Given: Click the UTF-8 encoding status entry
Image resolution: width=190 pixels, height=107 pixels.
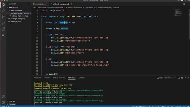Looking at the screenshot, I should (163, 106).
